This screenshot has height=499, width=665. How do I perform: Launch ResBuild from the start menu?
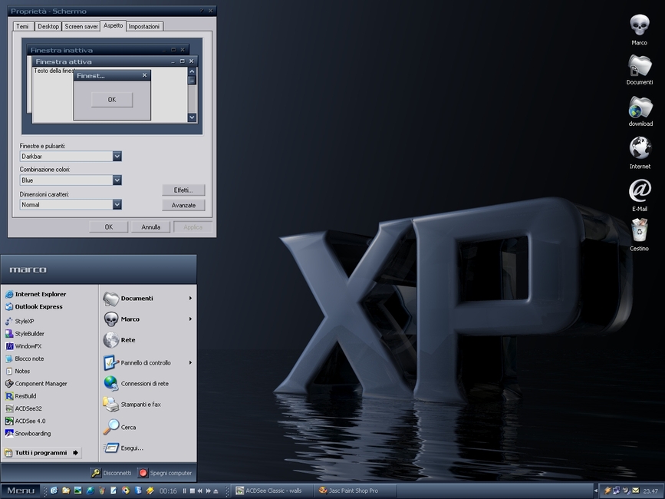(x=21, y=396)
